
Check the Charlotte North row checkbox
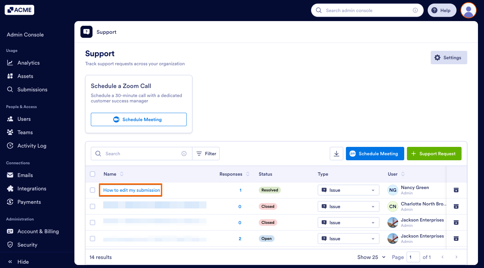93,206
